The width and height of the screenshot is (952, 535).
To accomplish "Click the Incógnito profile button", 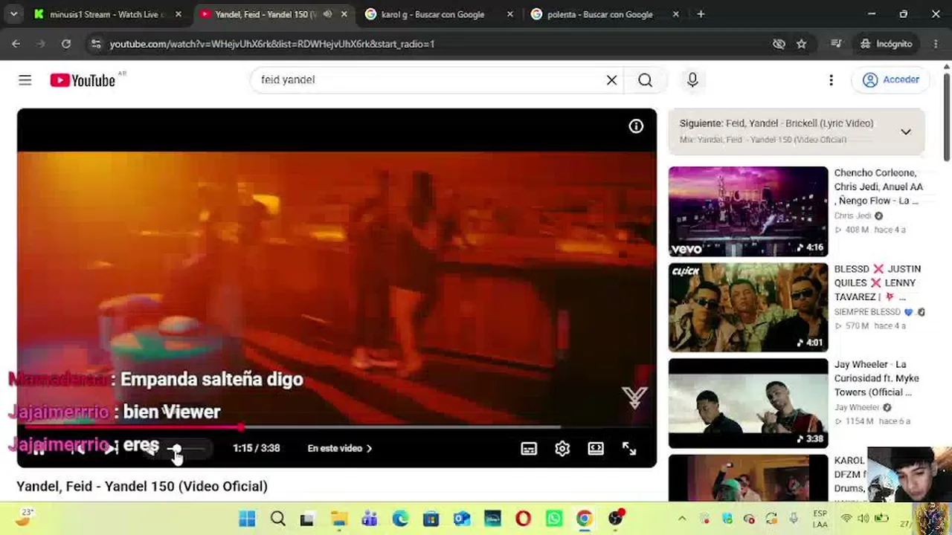I will pyautogui.click(x=886, y=44).
